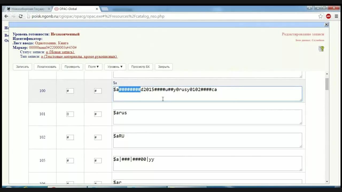This screenshot has width=342, height=192.
Task: Close the OPAC-Global tab
Action: click(x=97, y=9)
